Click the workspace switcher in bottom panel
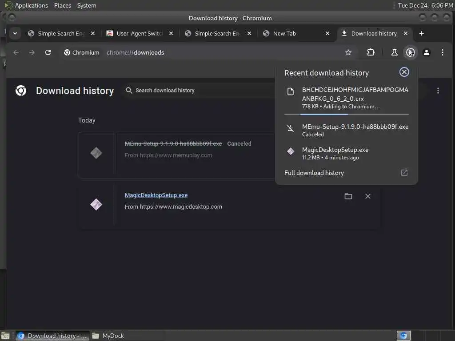455x341 pixels. (x=403, y=336)
